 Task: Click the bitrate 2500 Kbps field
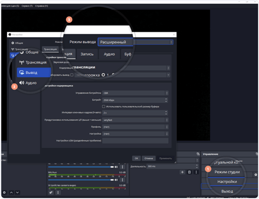135,100
